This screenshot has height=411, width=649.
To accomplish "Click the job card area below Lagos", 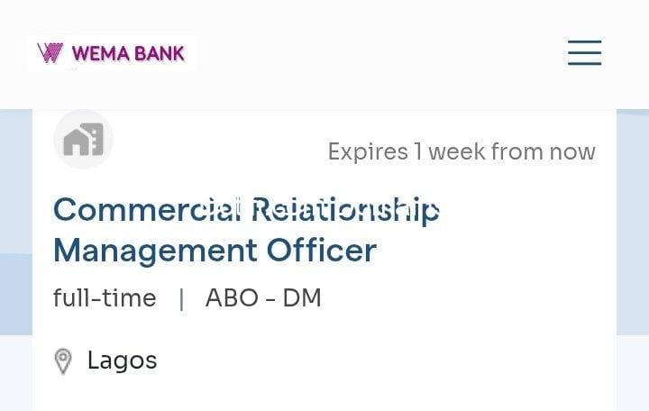I will [x=324, y=395].
